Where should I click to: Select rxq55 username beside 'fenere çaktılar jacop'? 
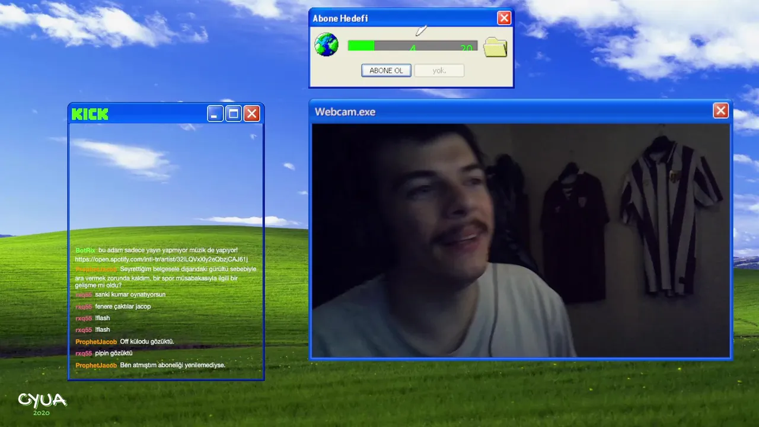(x=84, y=307)
